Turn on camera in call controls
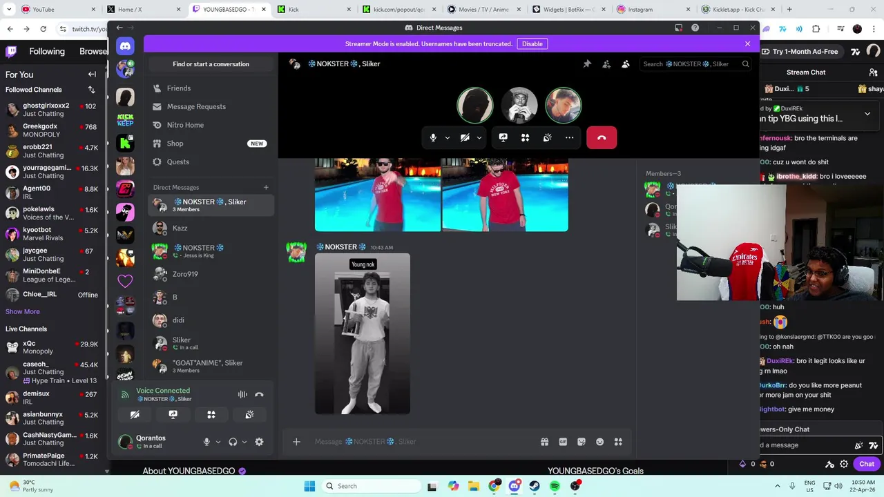 (x=465, y=137)
